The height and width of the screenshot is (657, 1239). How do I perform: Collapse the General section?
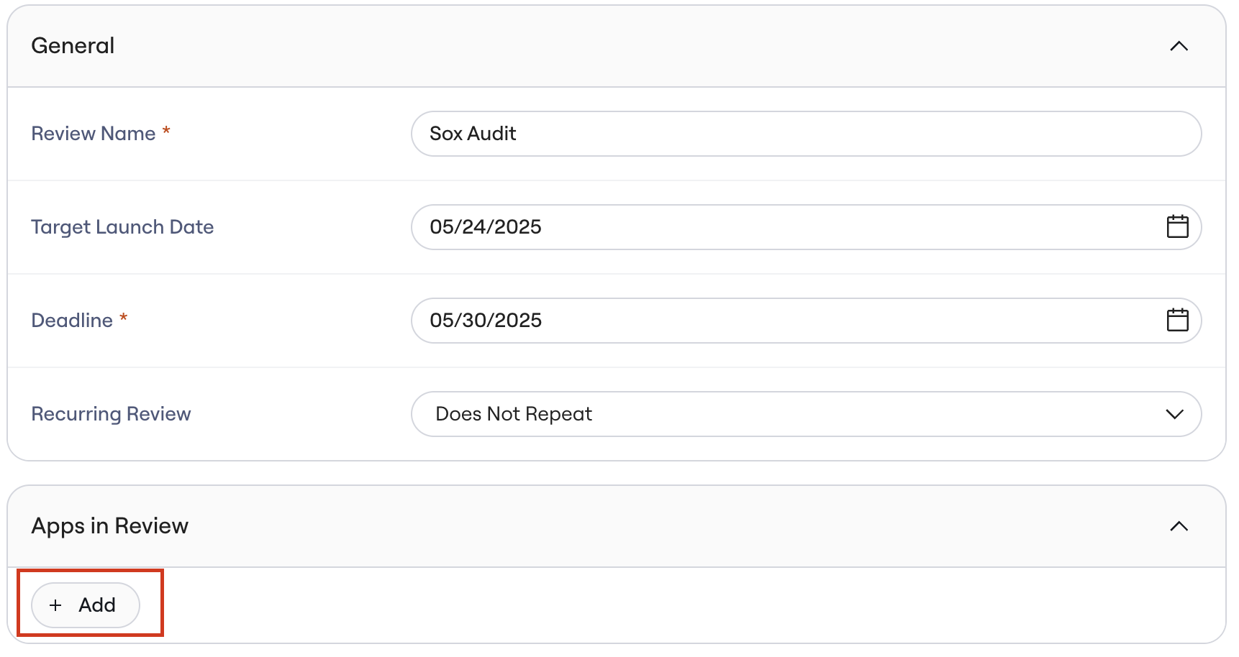pyautogui.click(x=1179, y=46)
